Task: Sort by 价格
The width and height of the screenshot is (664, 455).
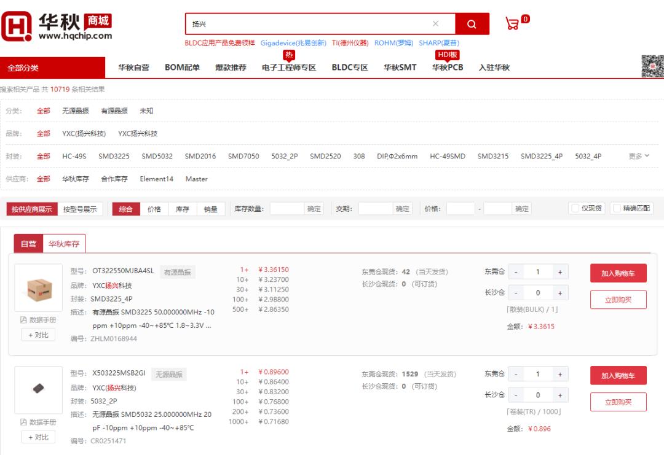Action: tap(154, 209)
